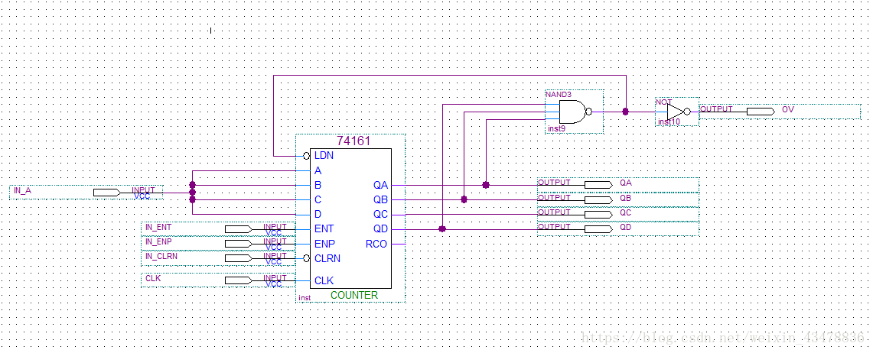Screen dimensions: 873x353
Task: Click the CLK pin name text at left
Action: (153, 277)
